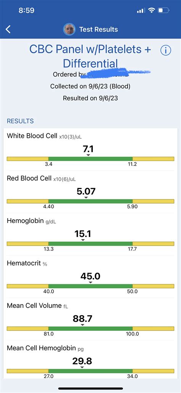Open the Mean Cell Volume result
Screen dimensions: 181x393
click(90, 319)
